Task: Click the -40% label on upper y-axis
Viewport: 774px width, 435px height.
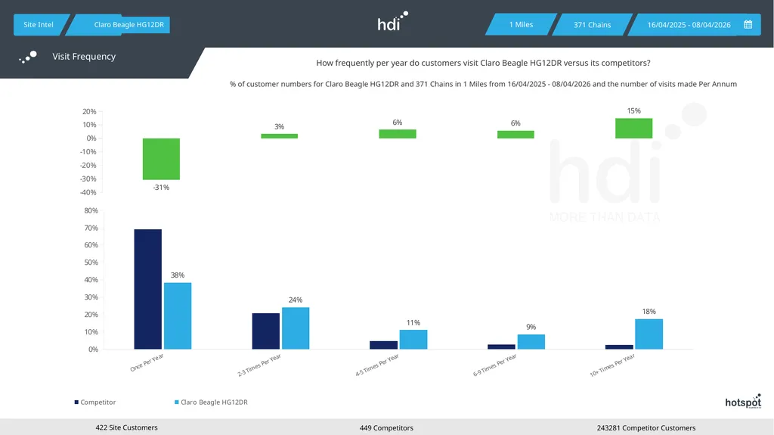Action: (x=88, y=193)
